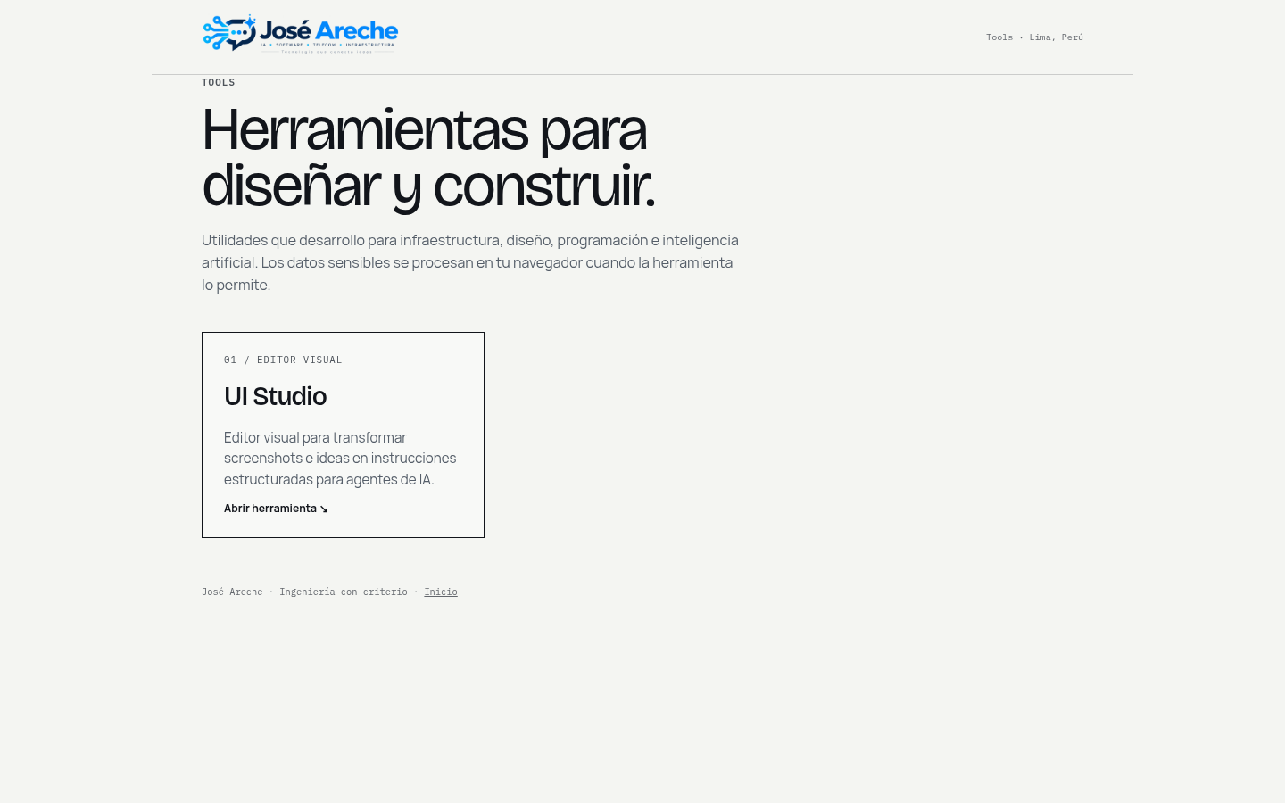Open the Tools link in the top navigation
Screen dimensions: 1285x803
999,37
